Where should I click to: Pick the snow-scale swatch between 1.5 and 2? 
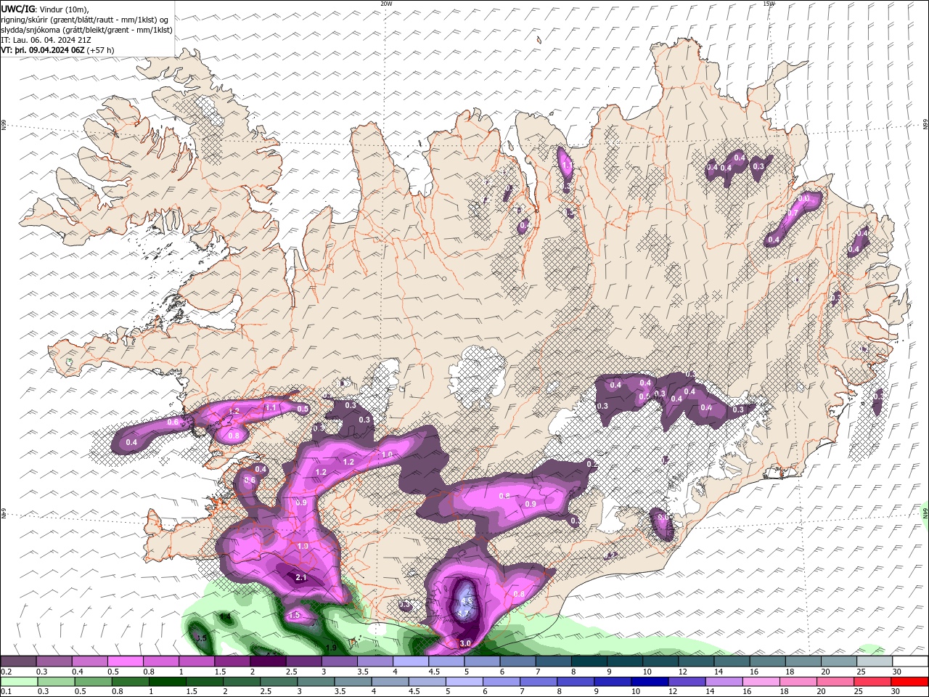pyautogui.click(x=232, y=661)
